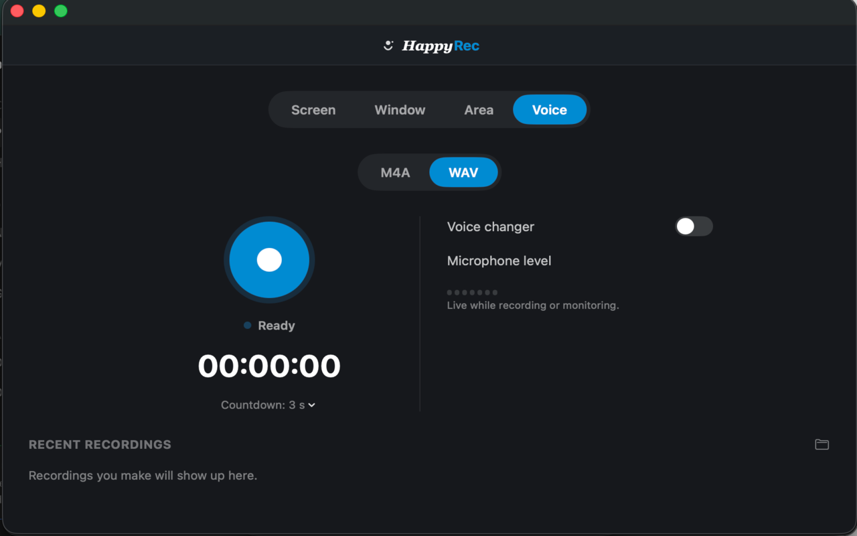Choose WAV audio format

(463, 173)
